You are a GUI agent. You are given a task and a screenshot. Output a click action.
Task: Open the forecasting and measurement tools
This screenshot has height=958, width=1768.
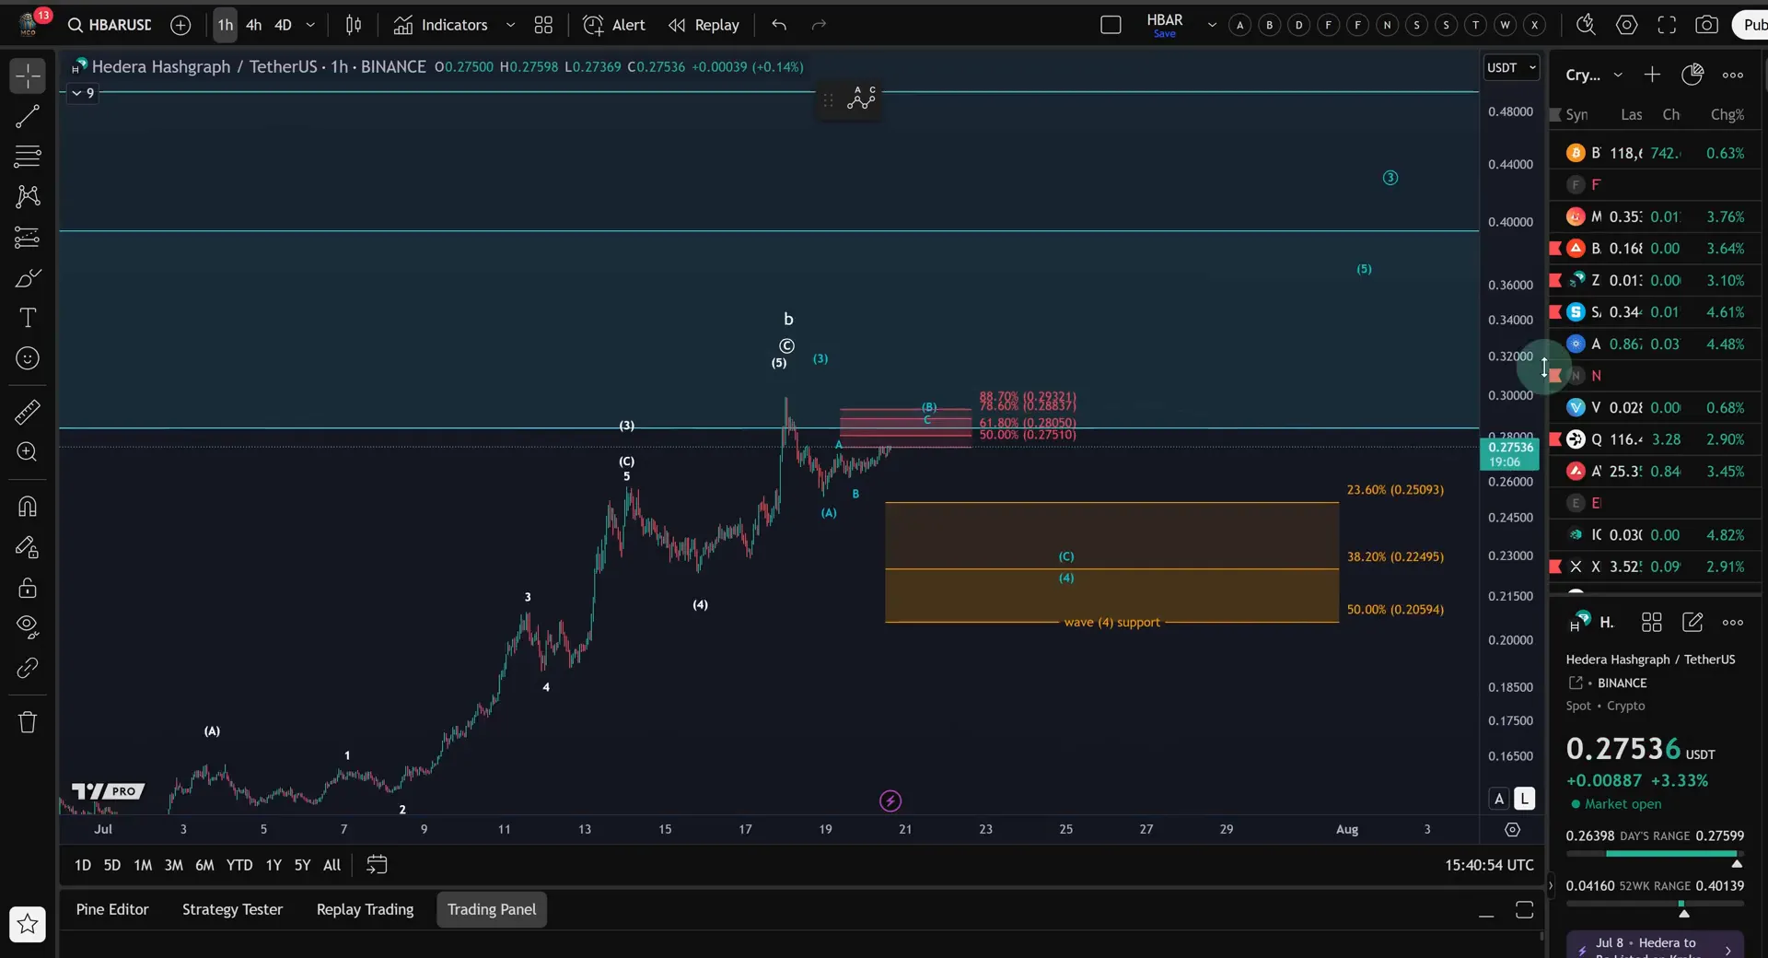click(28, 238)
